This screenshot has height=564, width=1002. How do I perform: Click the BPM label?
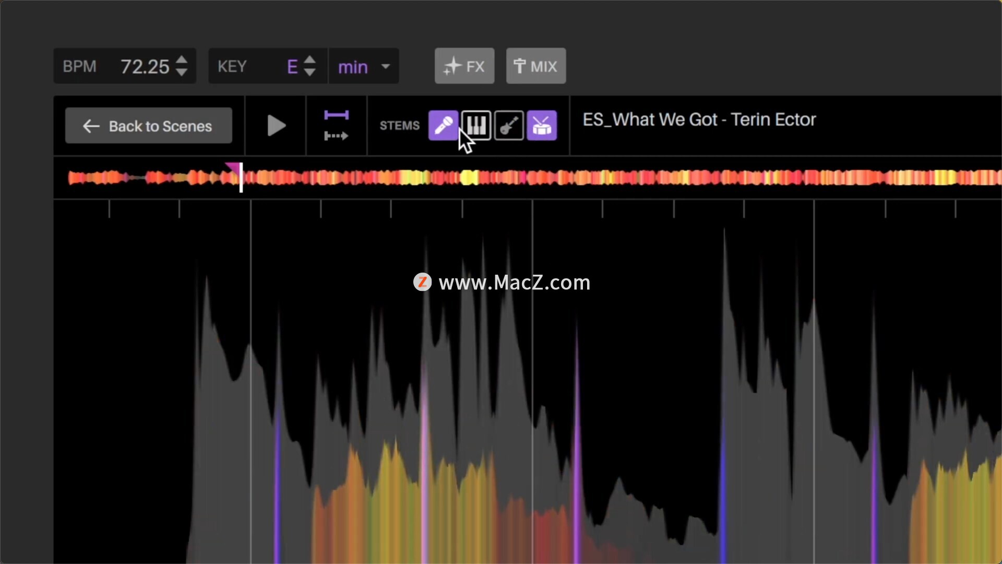[x=79, y=67]
